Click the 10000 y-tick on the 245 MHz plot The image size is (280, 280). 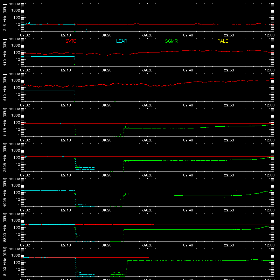[15, 4]
